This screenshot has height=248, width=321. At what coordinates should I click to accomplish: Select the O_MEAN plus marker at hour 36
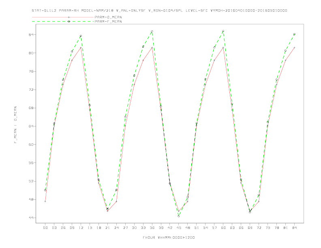pos(152,48)
